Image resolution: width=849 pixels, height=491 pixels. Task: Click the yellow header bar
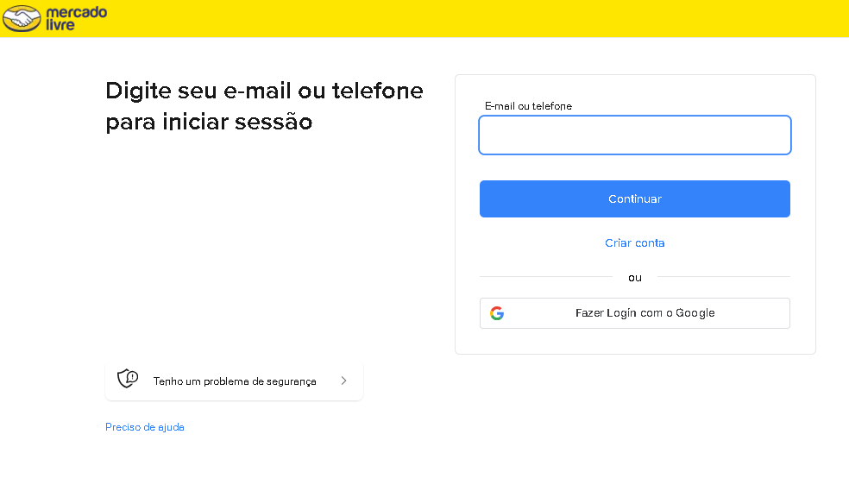click(x=475, y=18)
